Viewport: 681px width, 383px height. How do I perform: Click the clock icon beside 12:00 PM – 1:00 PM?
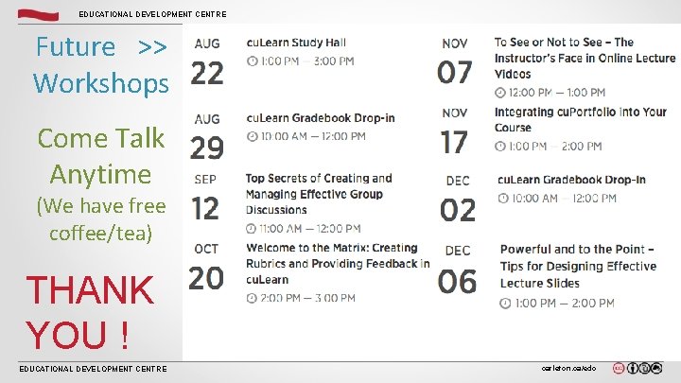[500, 92]
